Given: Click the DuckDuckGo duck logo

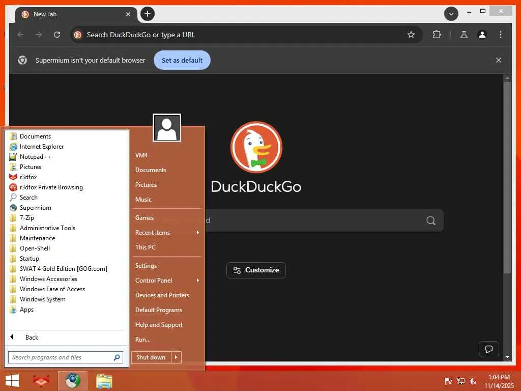Looking at the screenshot, I should (x=256, y=147).
